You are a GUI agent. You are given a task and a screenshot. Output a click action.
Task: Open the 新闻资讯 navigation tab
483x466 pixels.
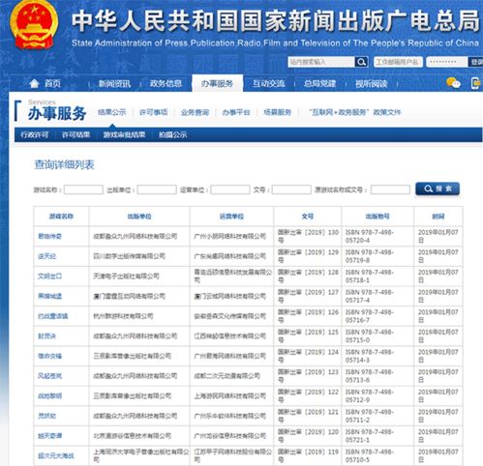114,84
